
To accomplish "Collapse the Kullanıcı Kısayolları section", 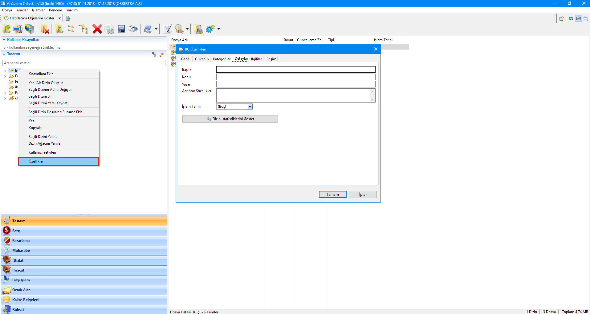I will pyautogui.click(x=4, y=40).
